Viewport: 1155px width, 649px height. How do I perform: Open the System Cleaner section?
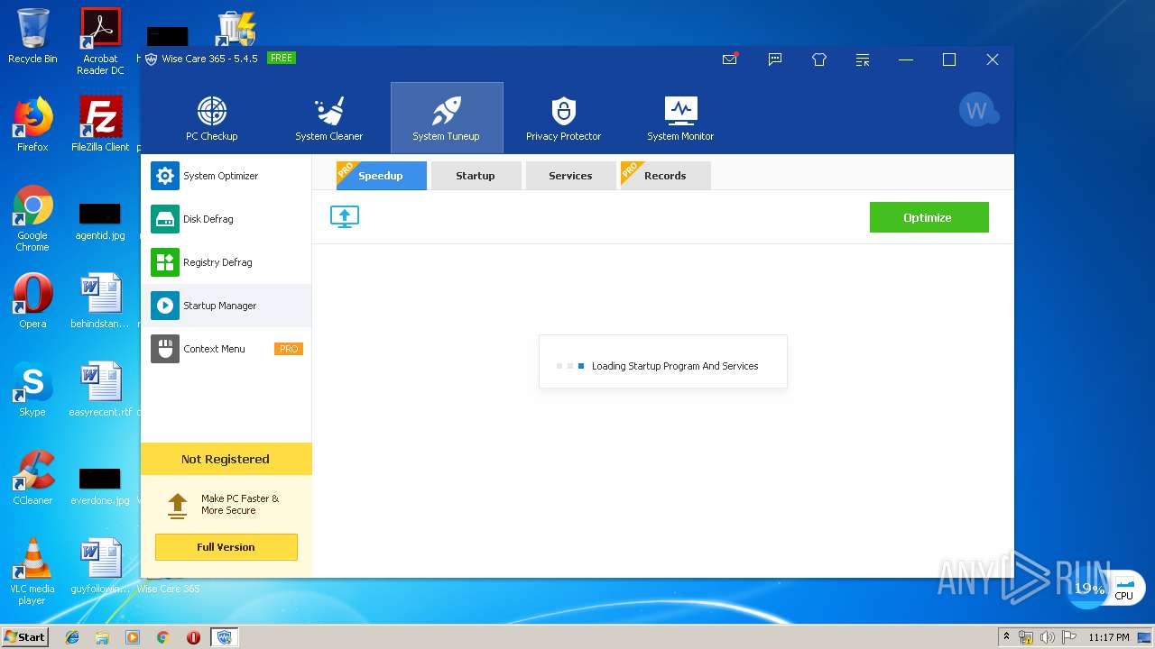(329, 118)
